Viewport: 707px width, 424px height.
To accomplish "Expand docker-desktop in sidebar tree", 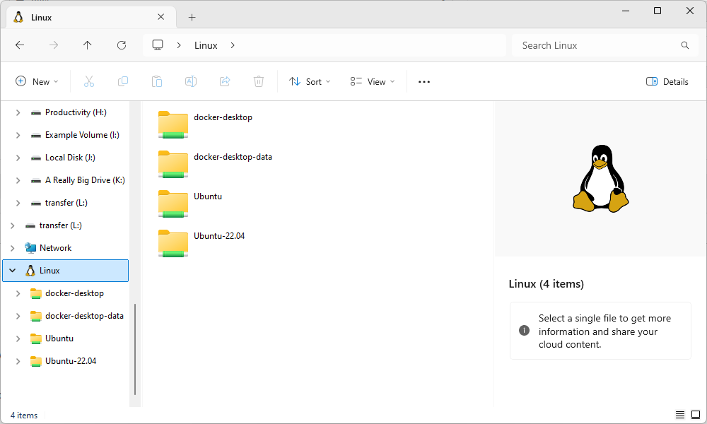I will pos(18,293).
